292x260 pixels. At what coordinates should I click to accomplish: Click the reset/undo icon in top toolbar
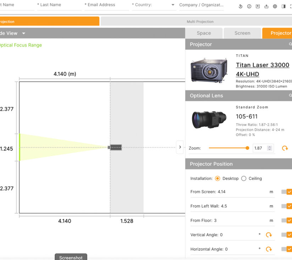pyautogui.click(x=241, y=6)
